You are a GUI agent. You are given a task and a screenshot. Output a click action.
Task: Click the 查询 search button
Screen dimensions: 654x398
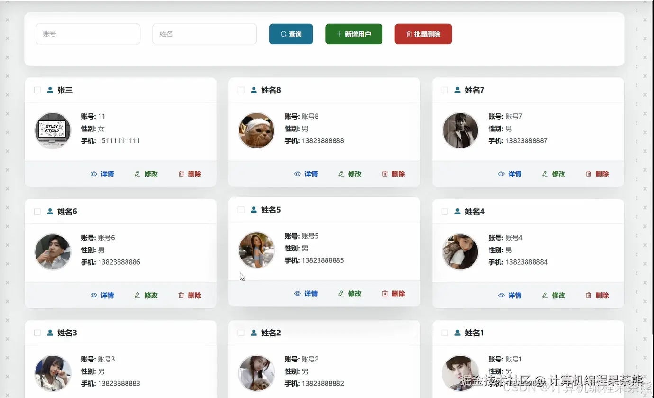[291, 34]
